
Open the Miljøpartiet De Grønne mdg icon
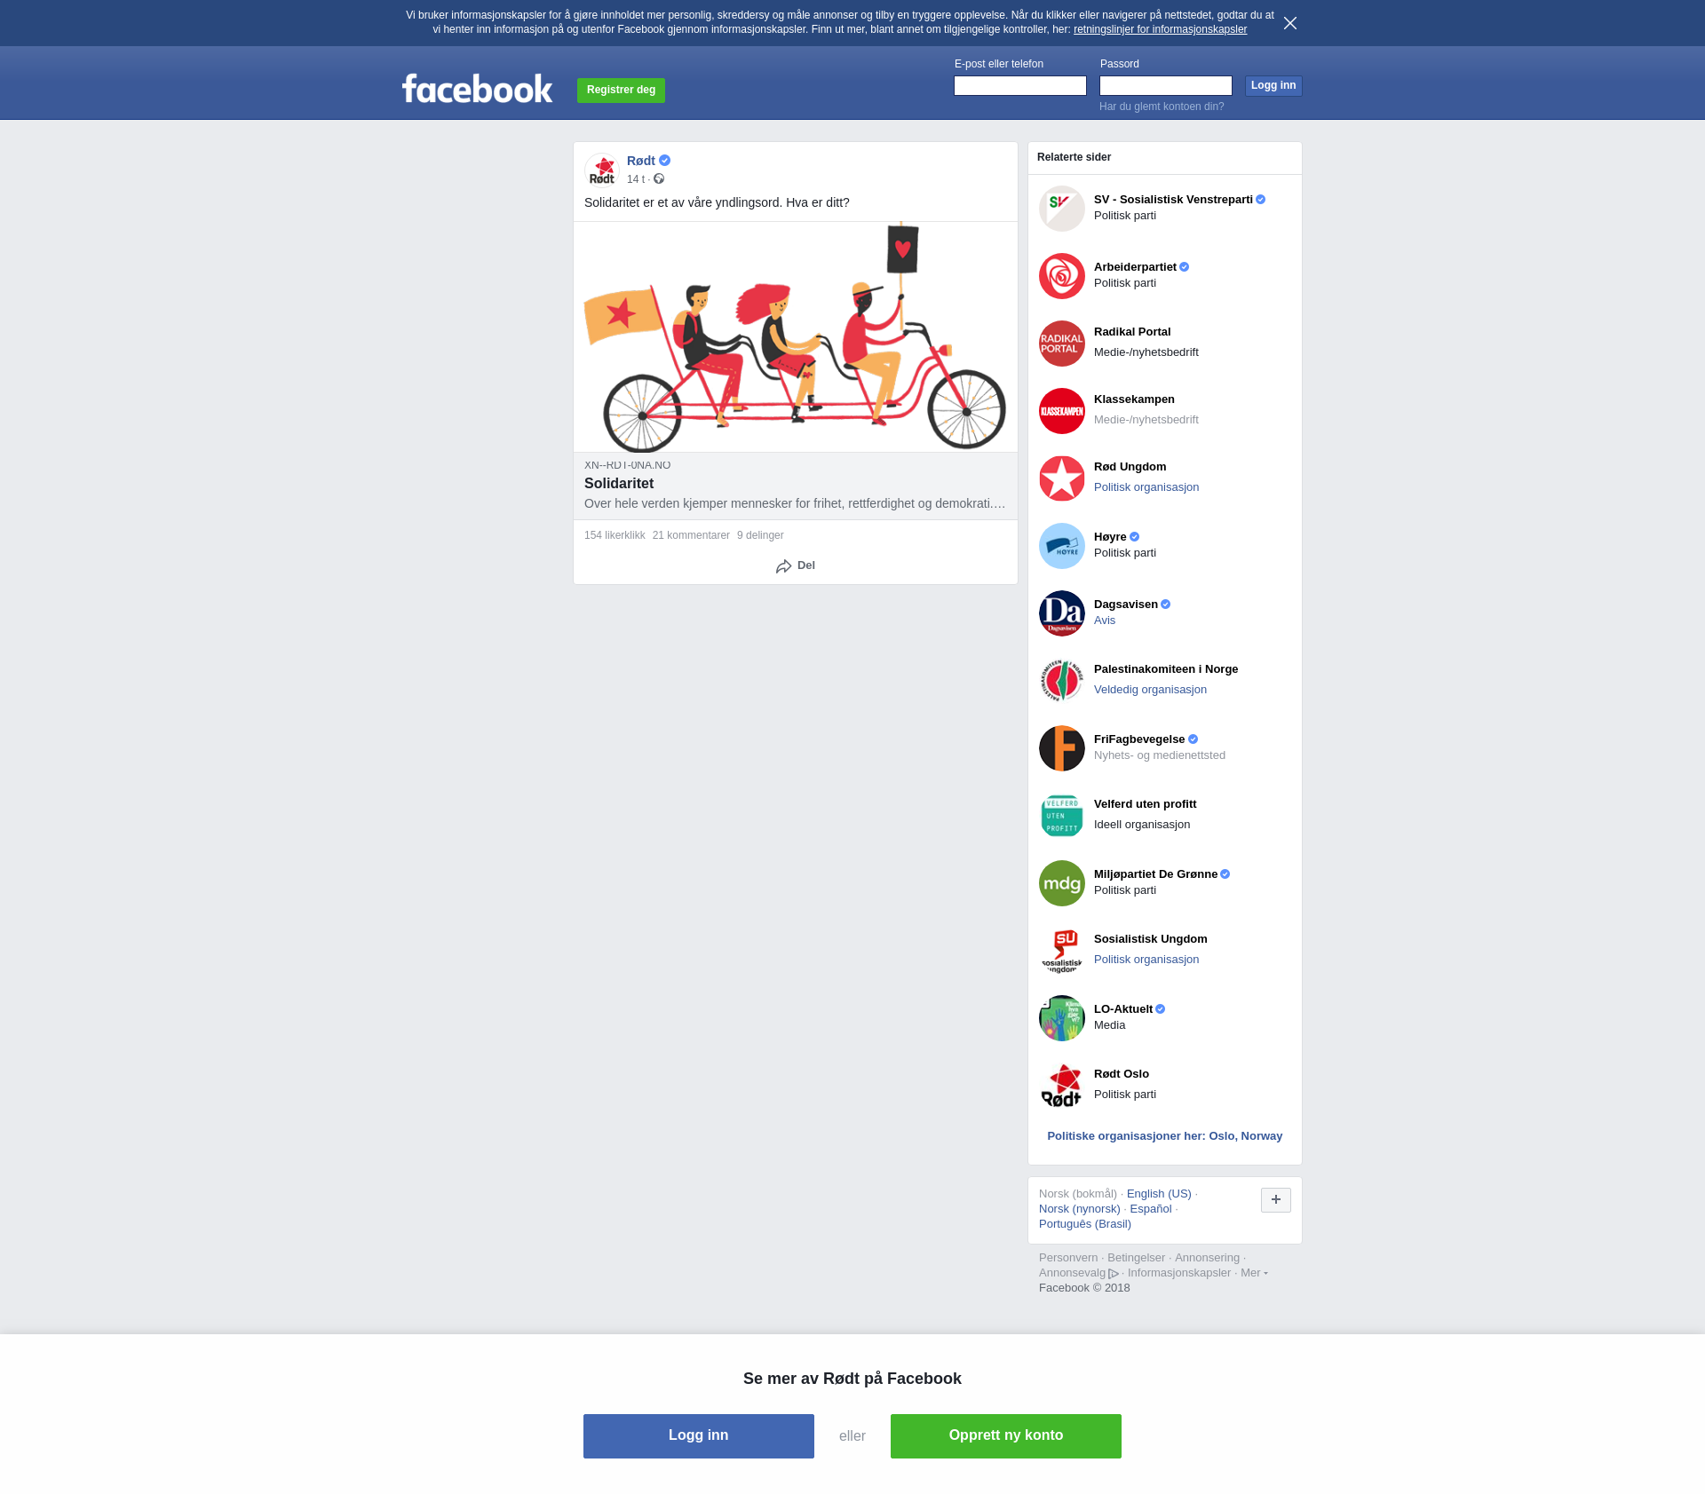1062,883
